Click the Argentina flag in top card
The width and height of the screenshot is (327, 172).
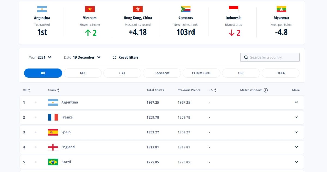[x=42, y=9]
